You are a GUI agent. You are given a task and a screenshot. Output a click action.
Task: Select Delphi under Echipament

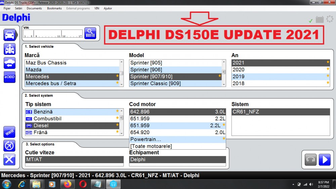tap(178, 160)
